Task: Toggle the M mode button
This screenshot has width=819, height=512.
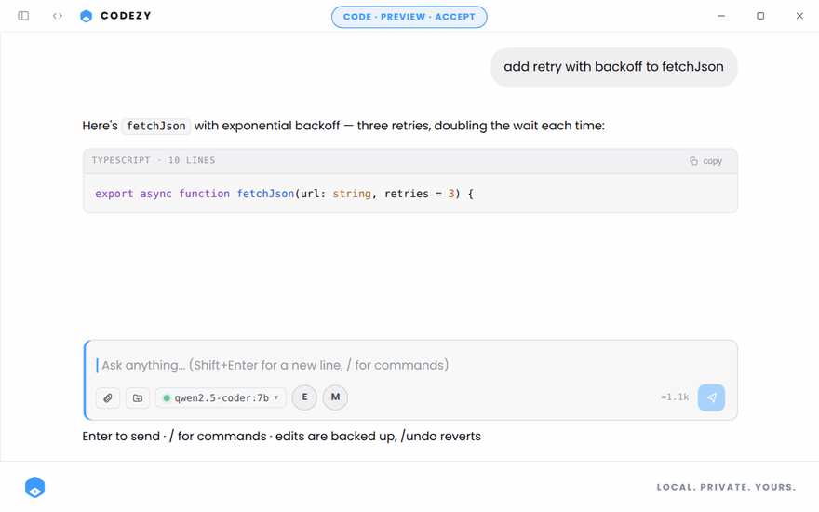Action: click(335, 397)
